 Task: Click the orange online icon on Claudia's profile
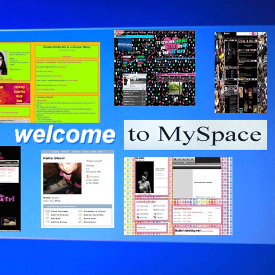click(10, 69)
